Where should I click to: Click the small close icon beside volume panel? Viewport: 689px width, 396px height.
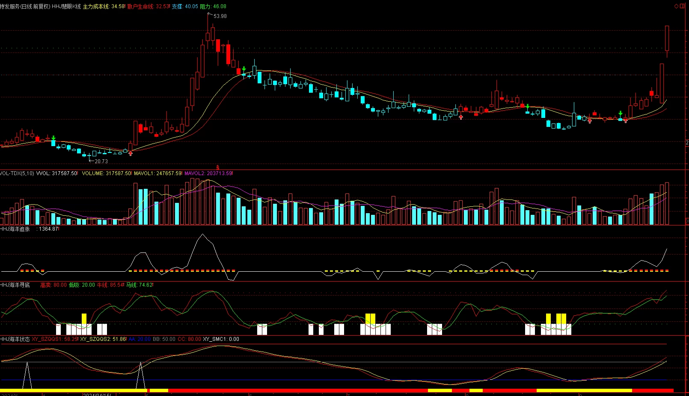[687, 221]
